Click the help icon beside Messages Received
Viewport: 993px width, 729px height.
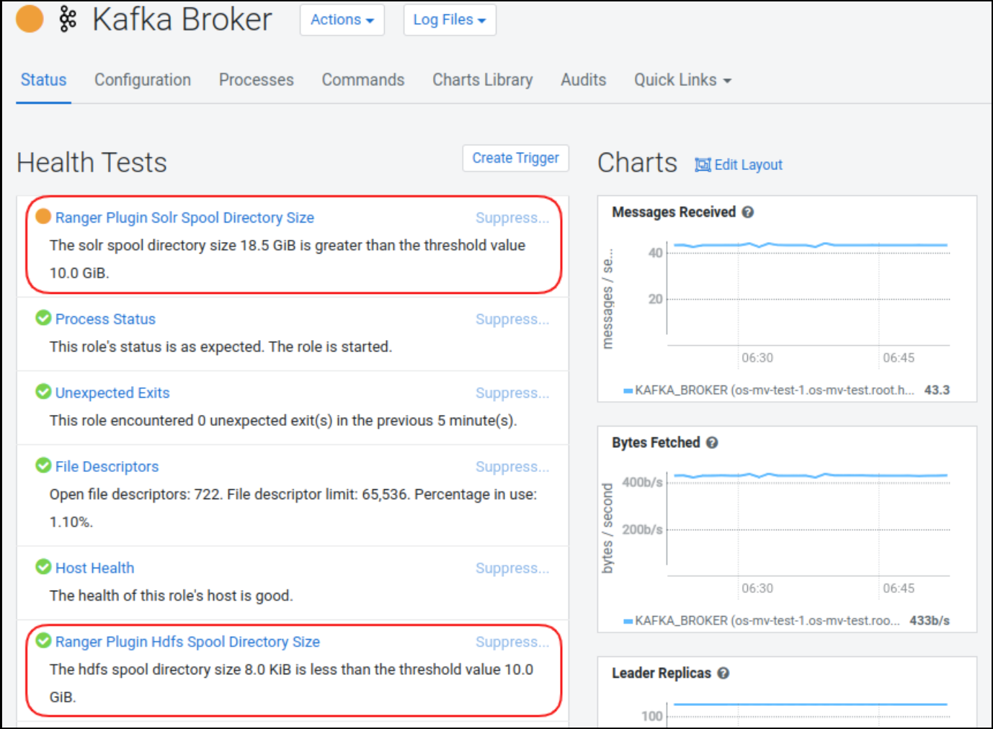(x=748, y=213)
